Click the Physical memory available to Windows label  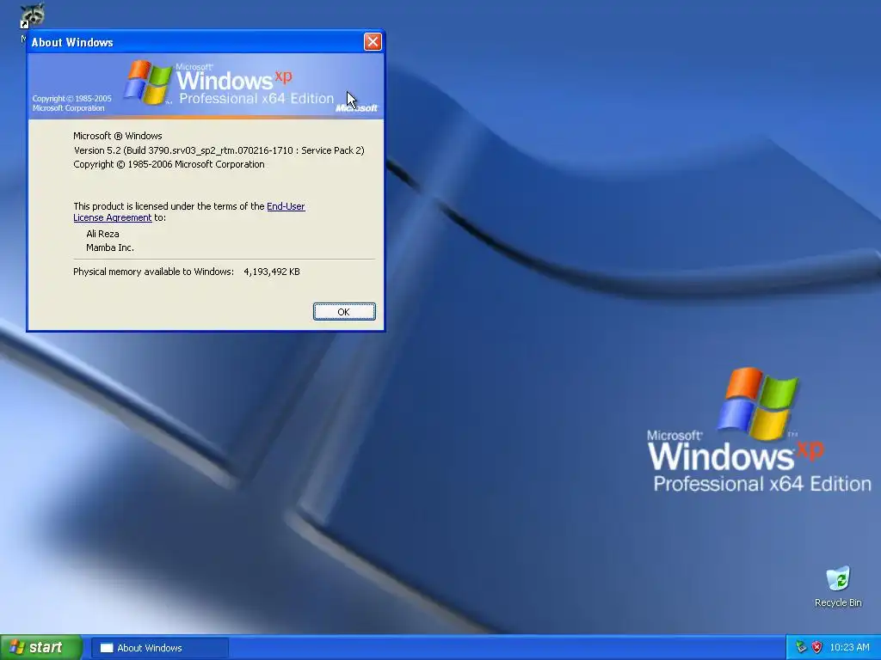(153, 272)
